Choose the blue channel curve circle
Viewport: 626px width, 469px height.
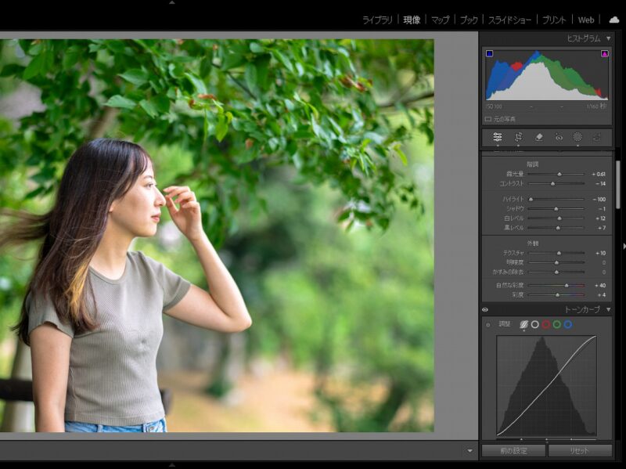568,324
